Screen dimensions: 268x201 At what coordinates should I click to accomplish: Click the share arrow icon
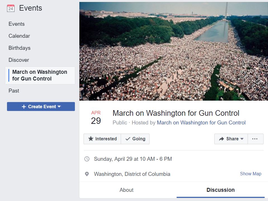pos(222,139)
